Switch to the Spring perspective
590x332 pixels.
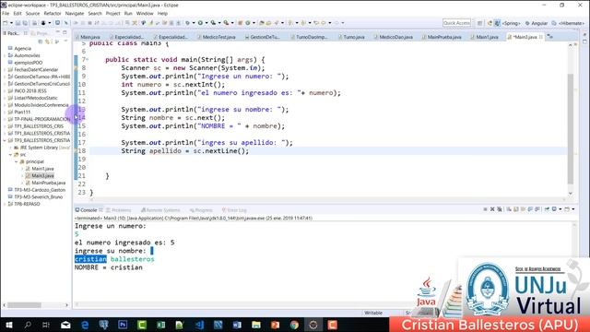click(511, 23)
